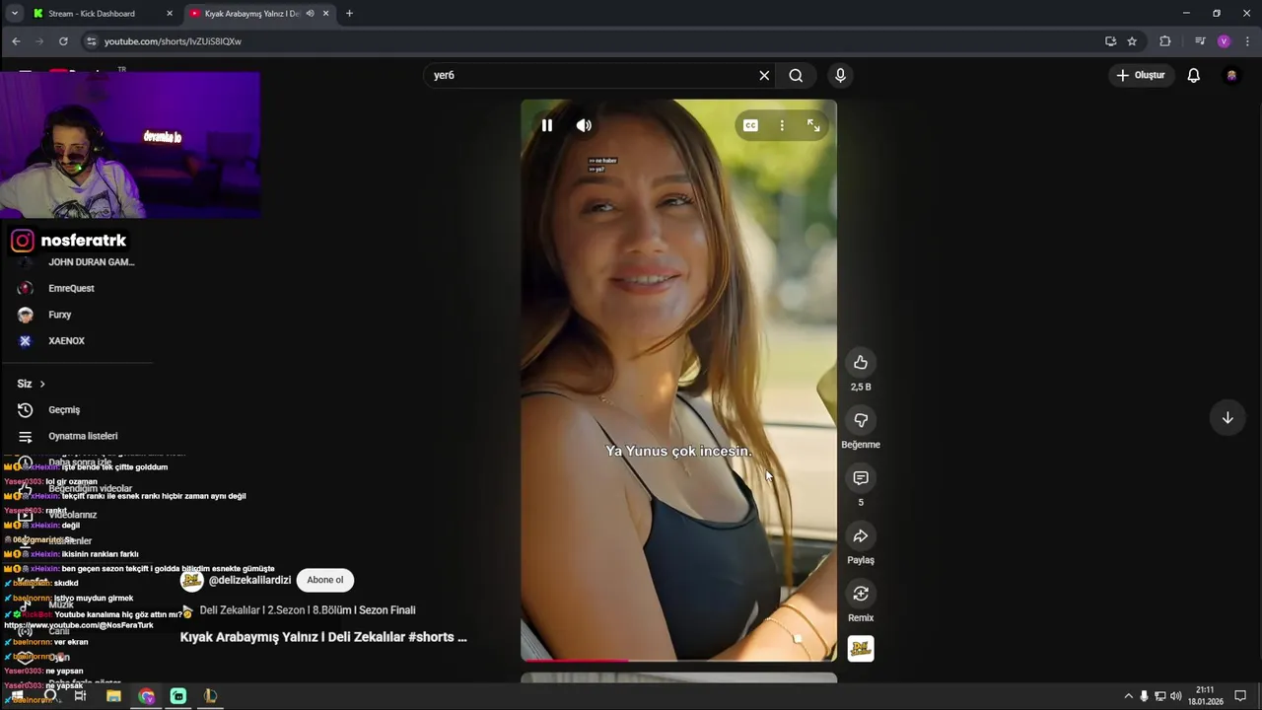Open the Chrome three-dot menu
This screenshot has width=1262, height=710.
(x=1247, y=41)
